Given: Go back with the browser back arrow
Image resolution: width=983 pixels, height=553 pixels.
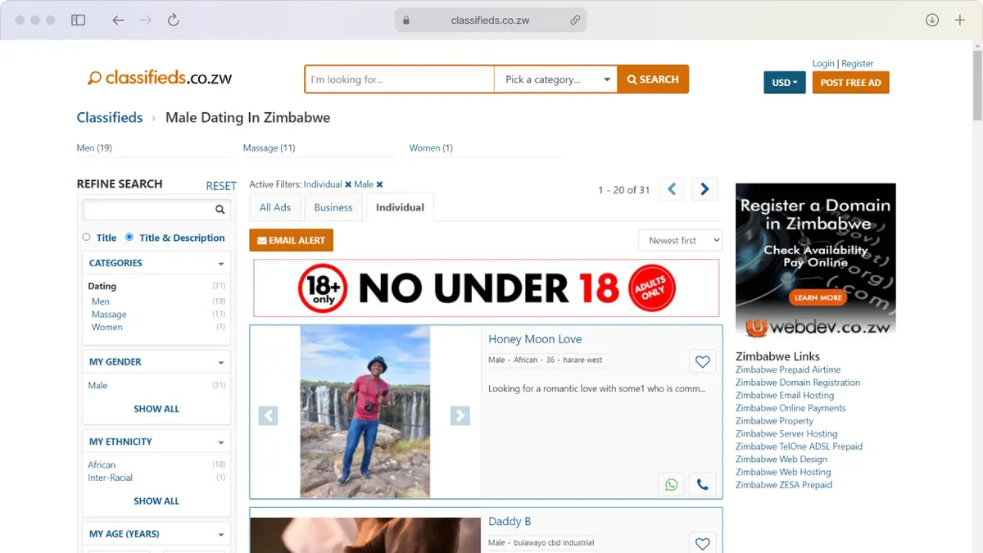Looking at the screenshot, I should (118, 20).
